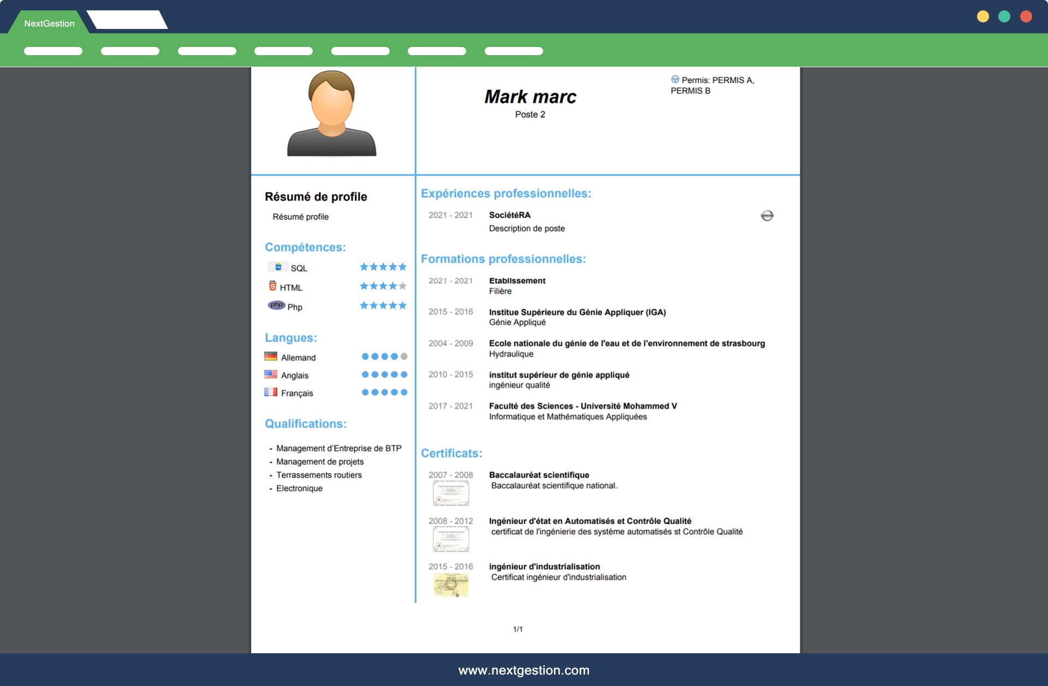Click the French flag icon
Viewport: 1048px width, 686px height.
[x=271, y=392]
